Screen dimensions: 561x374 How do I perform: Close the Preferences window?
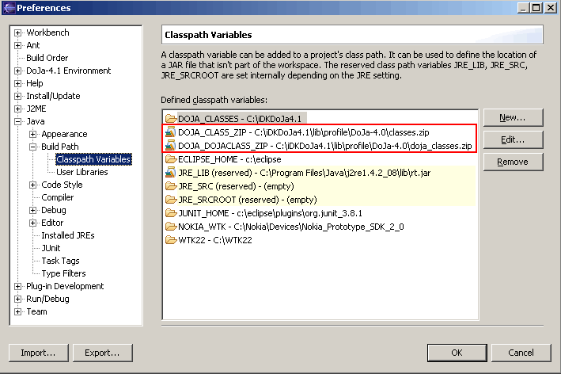click(x=550, y=8)
